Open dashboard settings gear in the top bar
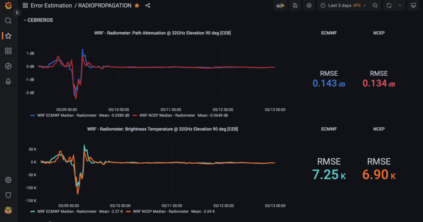423x222 pixels. pos(309,5)
